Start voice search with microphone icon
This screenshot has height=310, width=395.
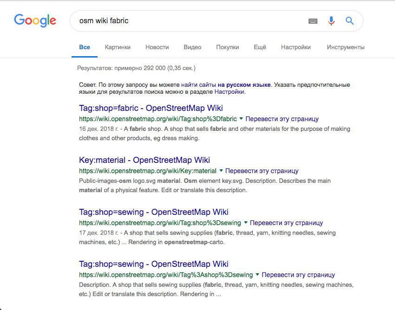[331, 20]
